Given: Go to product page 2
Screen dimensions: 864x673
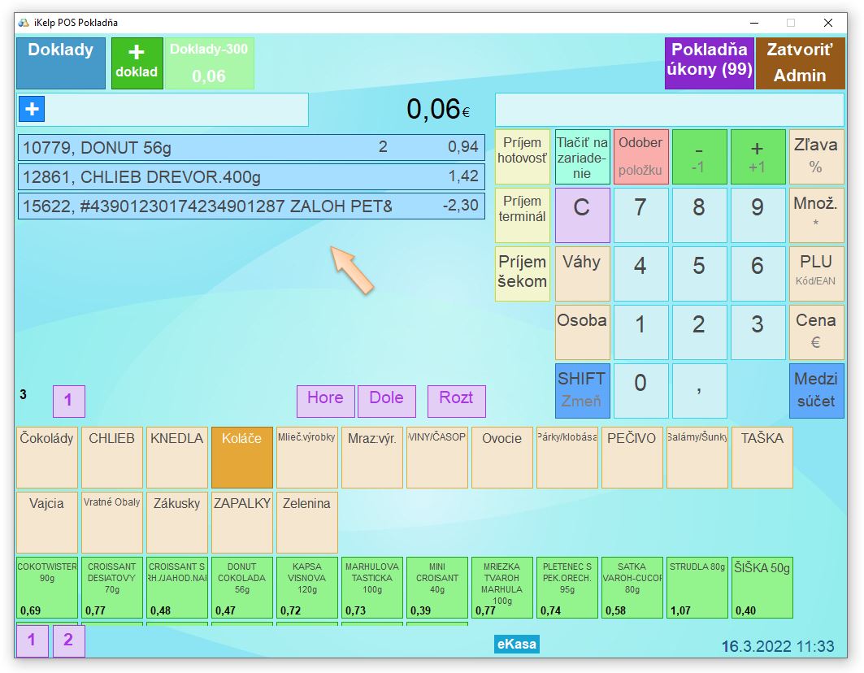Looking at the screenshot, I should coord(68,640).
